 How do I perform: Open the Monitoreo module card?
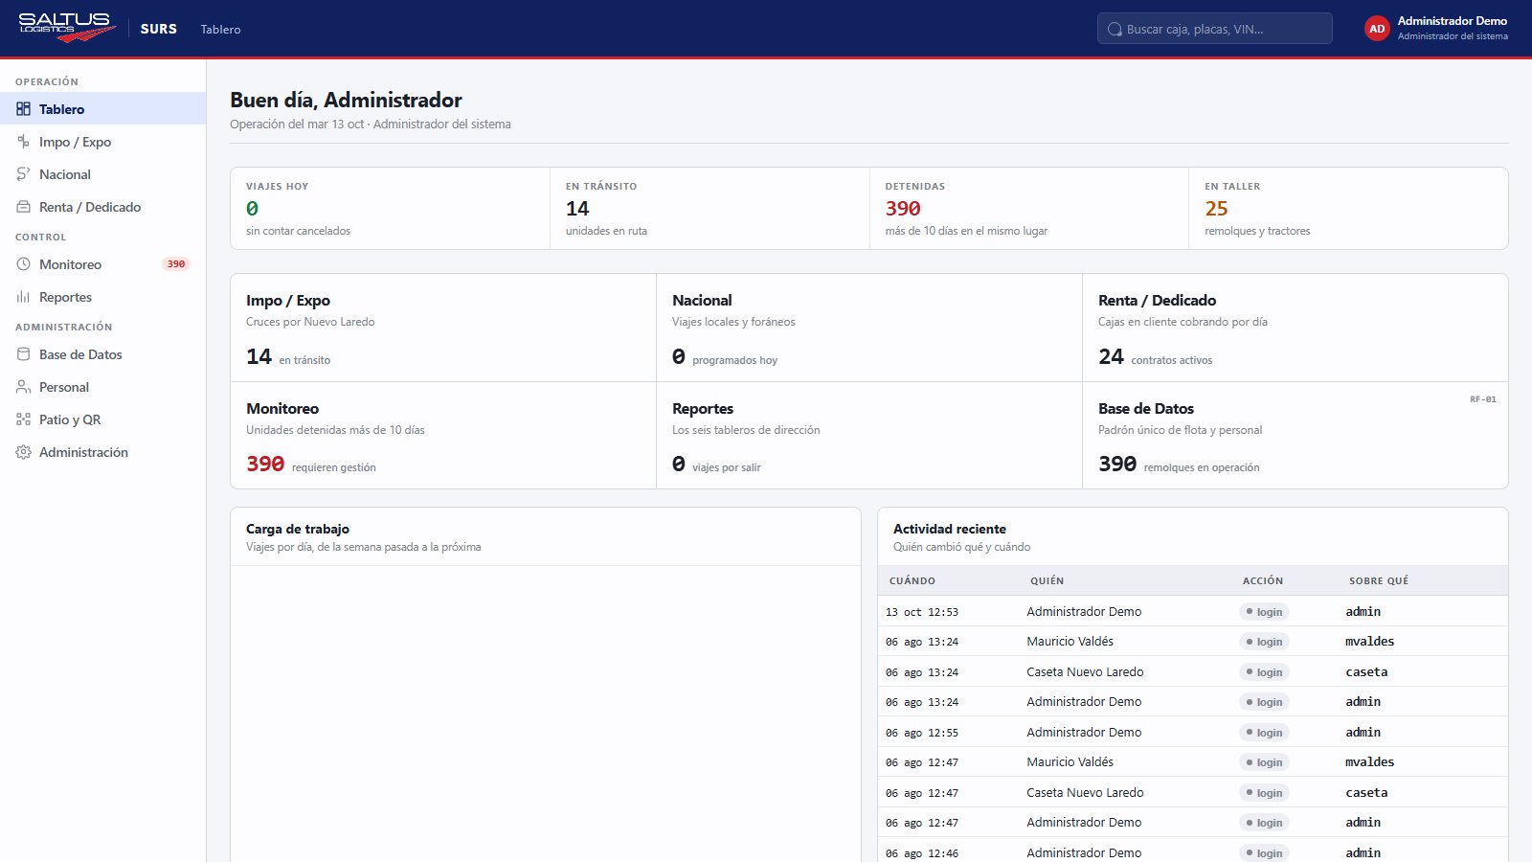click(x=443, y=436)
